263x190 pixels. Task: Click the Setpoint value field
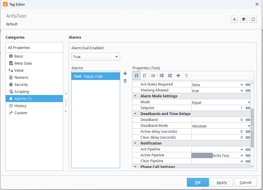click(218, 108)
